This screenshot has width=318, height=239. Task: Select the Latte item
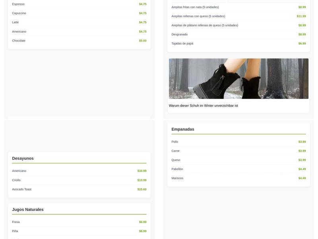coord(16,22)
